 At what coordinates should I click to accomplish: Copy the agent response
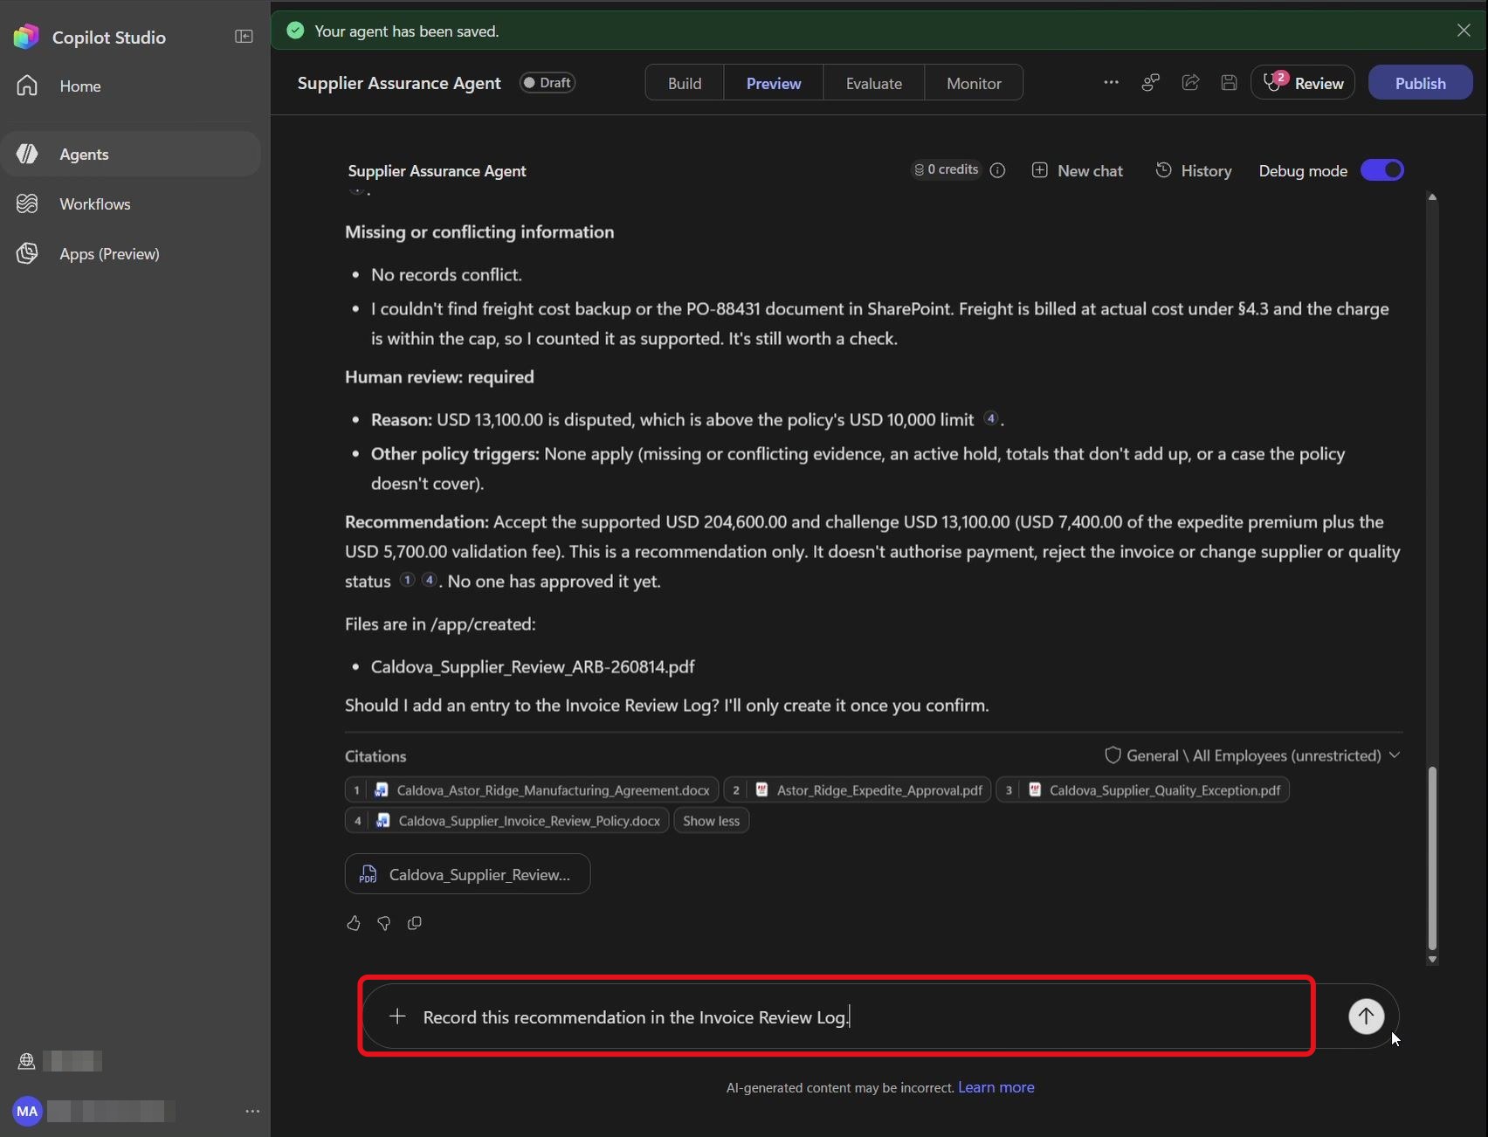(415, 923)
